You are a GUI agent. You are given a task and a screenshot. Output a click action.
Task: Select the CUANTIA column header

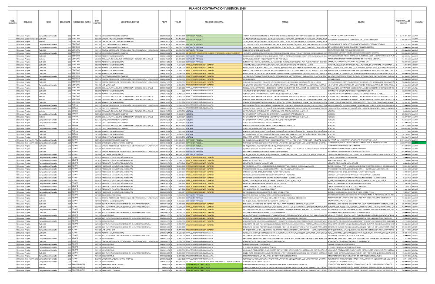click(419, 21)
